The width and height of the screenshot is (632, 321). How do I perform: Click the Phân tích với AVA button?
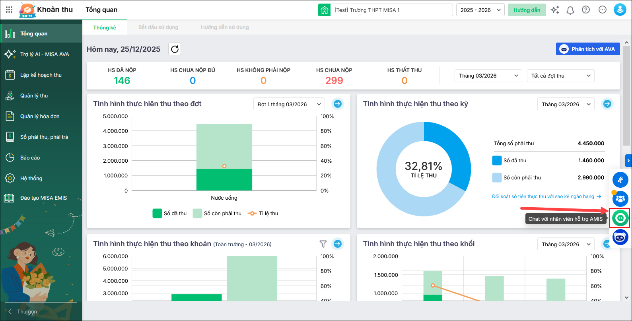[587, 49]
